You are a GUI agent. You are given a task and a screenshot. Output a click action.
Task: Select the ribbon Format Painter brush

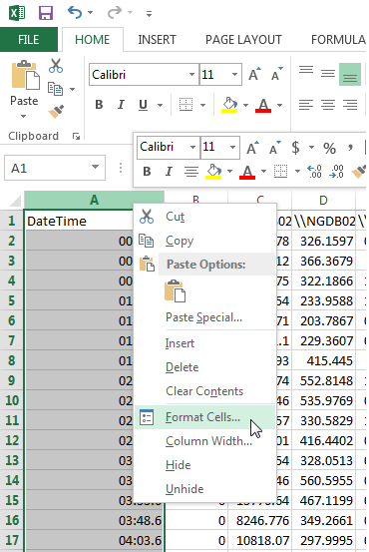click(56, 112)
